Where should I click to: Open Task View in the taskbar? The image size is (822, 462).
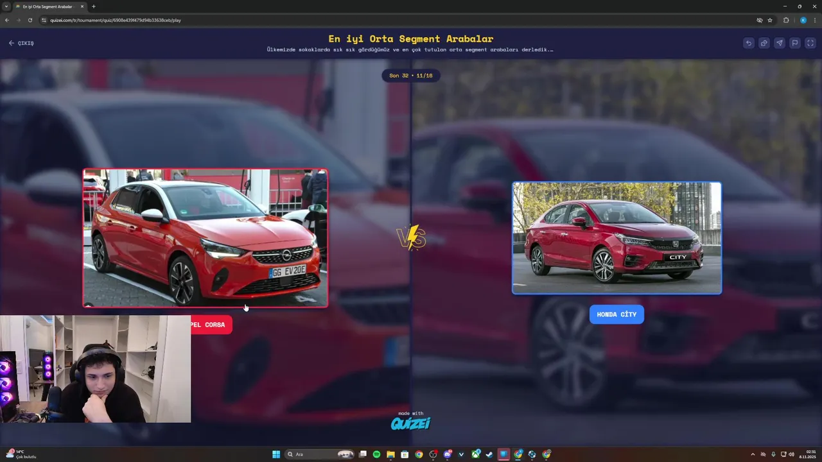click(363, 454)
